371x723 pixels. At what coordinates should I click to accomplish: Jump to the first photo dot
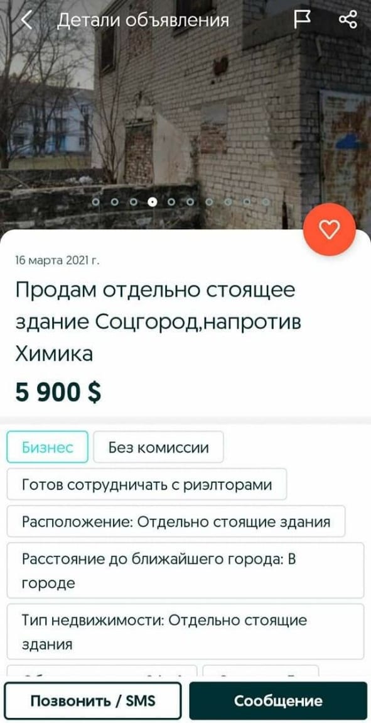(96, 202)
